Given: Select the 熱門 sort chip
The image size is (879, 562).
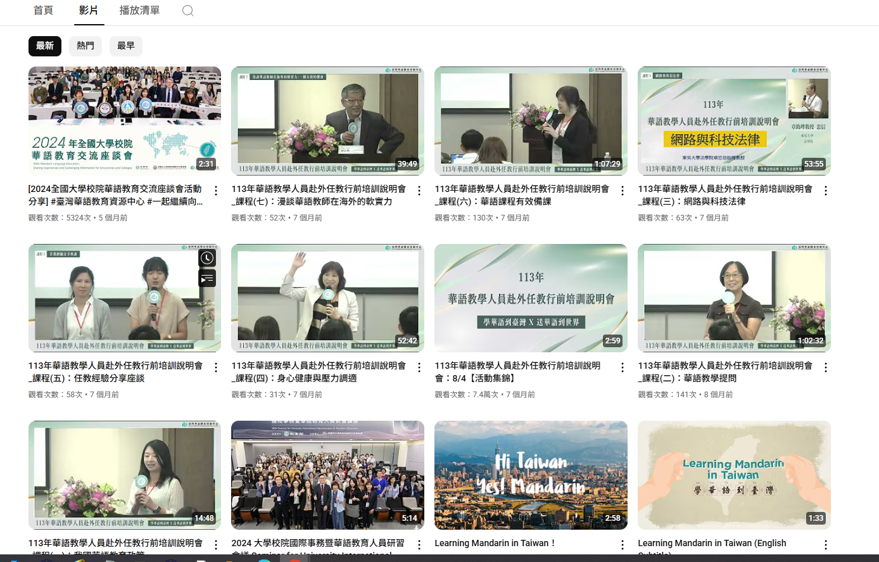Looking at the screenshot, I should tap(85, 46).
